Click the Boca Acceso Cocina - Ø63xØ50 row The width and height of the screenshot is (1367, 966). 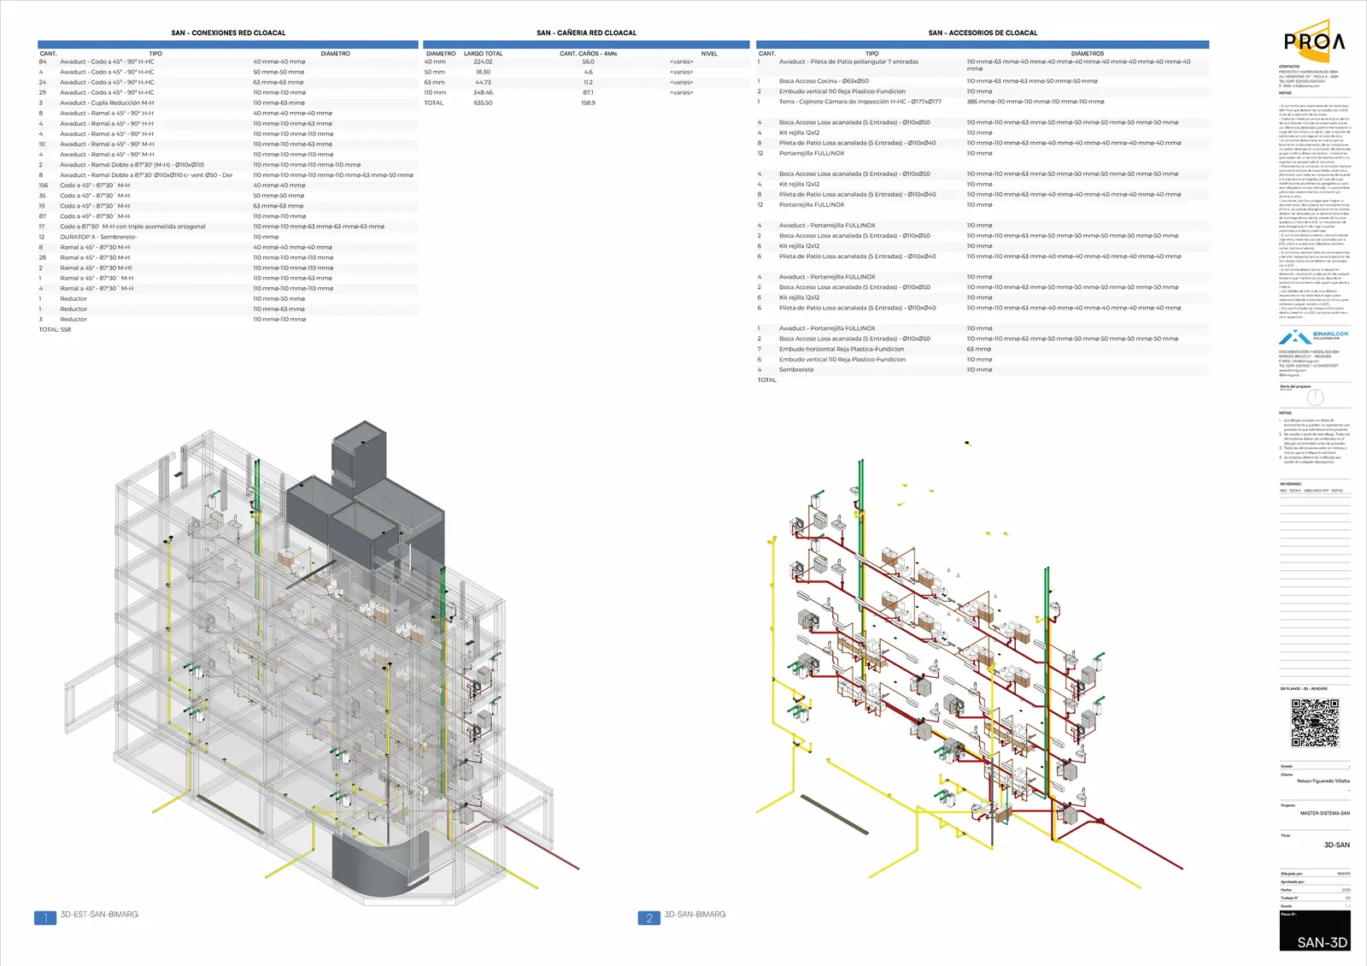point(983,81)
